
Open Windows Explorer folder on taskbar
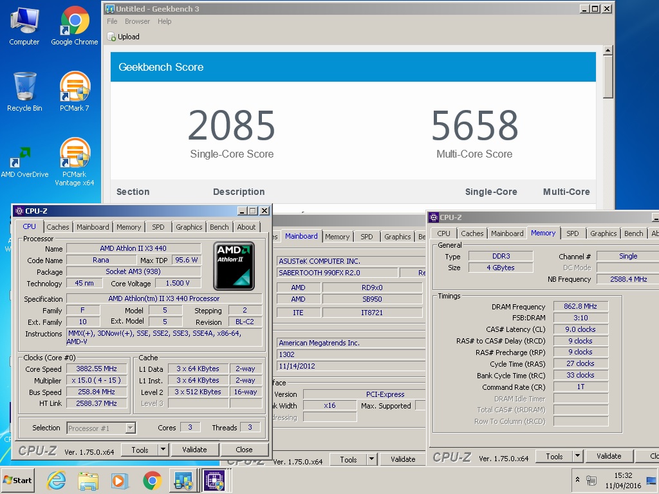(88, 480)
